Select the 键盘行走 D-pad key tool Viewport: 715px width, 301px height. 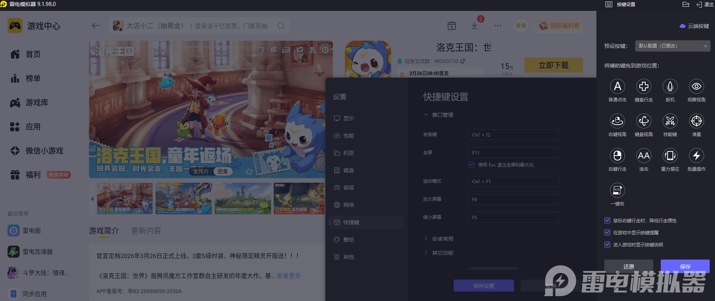[x=644, y=86]
